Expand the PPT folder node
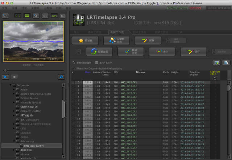The image size is (232, 160). tap(14, 115)
